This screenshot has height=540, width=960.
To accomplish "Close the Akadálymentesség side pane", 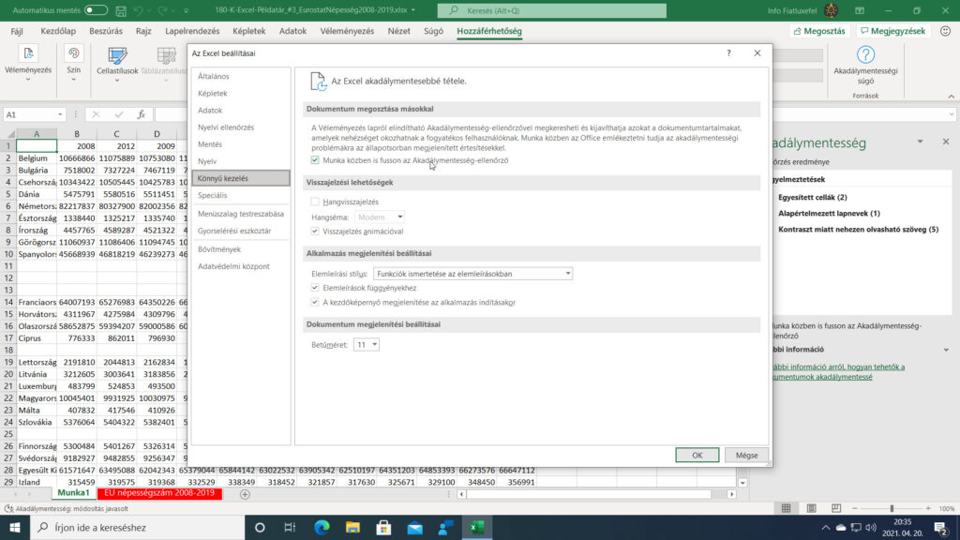I will [946, 142].
